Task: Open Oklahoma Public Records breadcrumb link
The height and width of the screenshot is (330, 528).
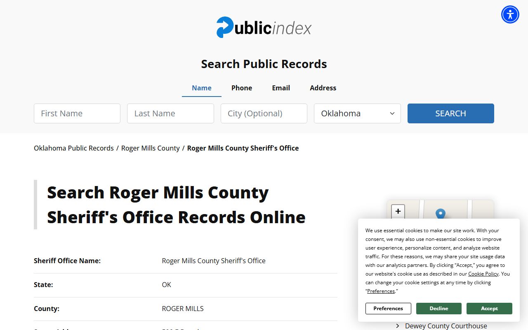Action: click(74, 148)
